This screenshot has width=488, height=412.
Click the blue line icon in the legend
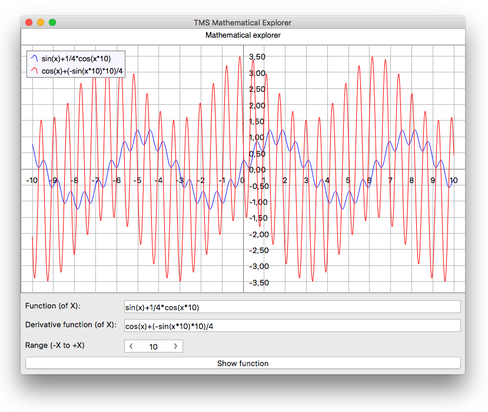tap(34, 58)
